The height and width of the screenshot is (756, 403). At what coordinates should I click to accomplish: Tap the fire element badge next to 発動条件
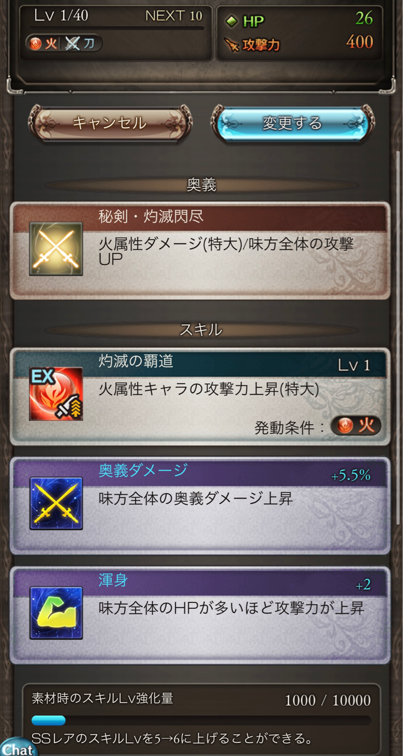tap(356, 426)
